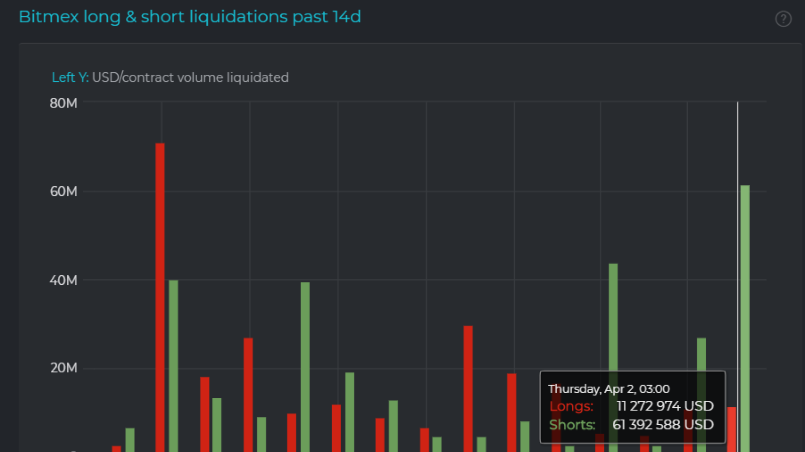Select the tallest green shorts bar near 61M
This screenshot has height=452, width=805.
pos(745,318)
